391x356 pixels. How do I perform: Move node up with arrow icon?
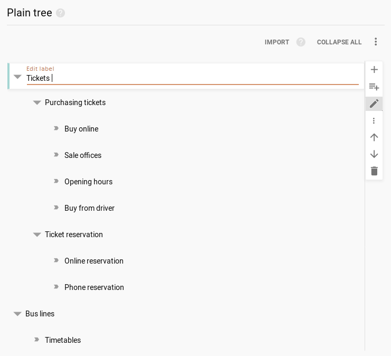(374, 137)
